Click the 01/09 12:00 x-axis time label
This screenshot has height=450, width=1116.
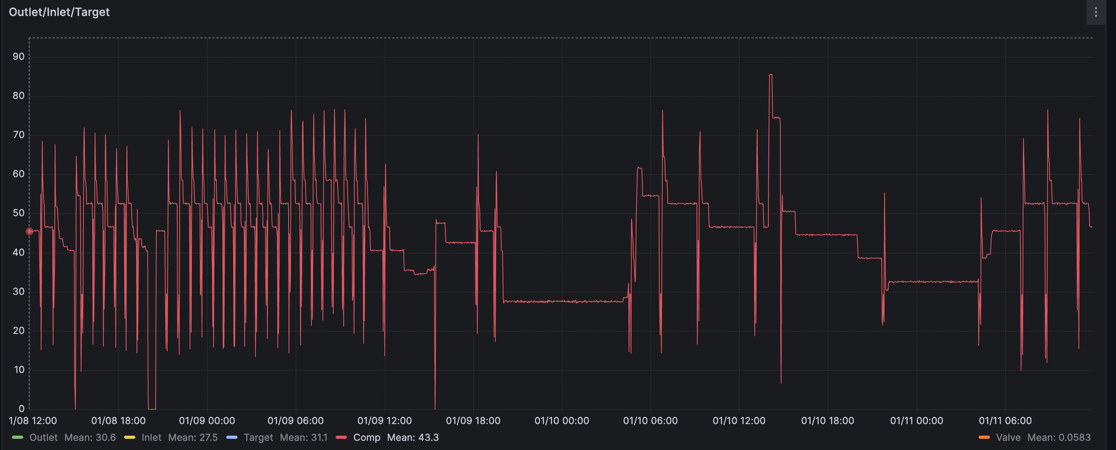384,420
